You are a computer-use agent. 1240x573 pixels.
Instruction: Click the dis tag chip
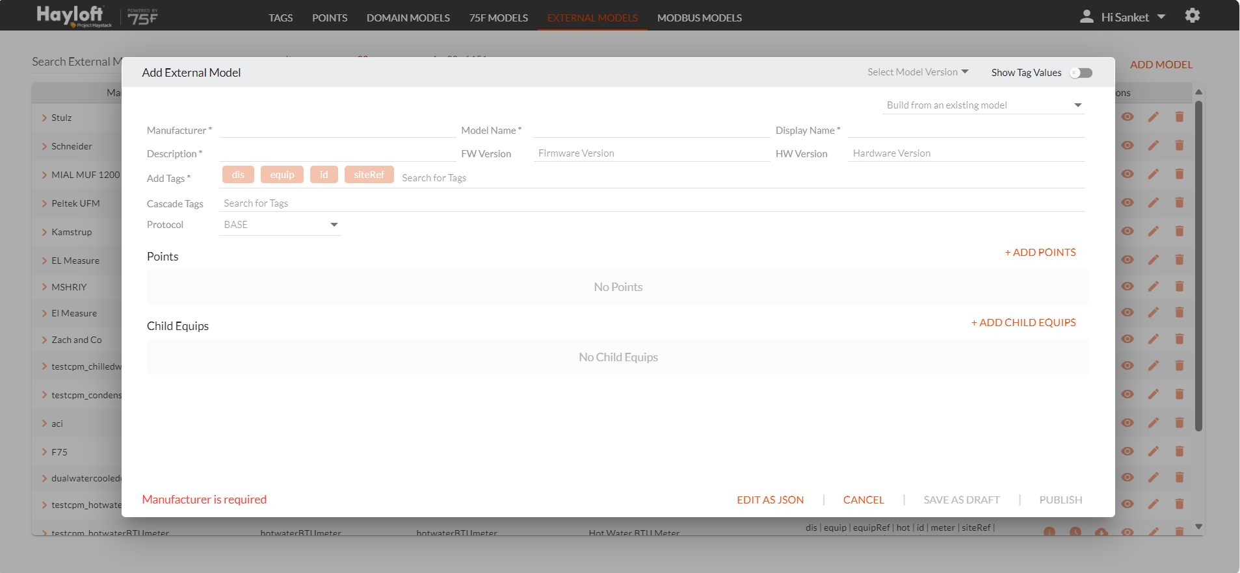238,175
